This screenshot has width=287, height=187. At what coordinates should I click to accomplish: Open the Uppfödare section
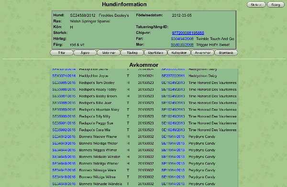pos(155,53)
